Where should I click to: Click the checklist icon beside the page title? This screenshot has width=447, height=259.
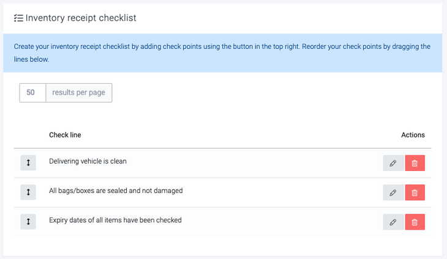(x=18, y=18)
